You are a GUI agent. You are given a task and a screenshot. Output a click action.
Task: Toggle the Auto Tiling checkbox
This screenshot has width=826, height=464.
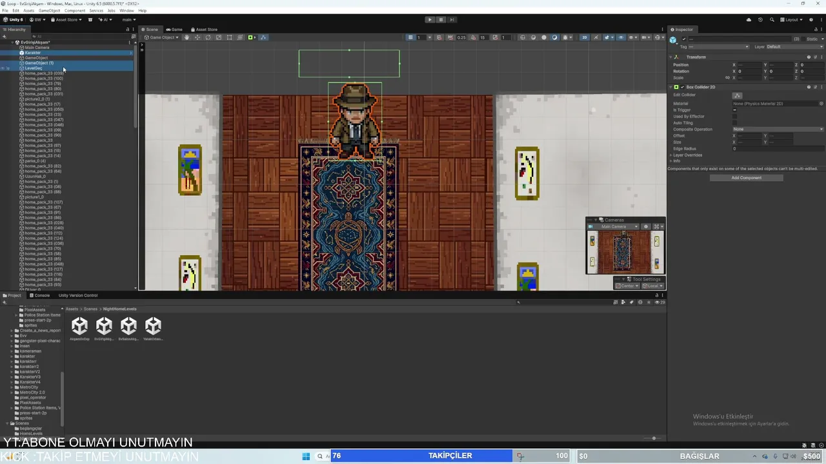click(734, 123)
